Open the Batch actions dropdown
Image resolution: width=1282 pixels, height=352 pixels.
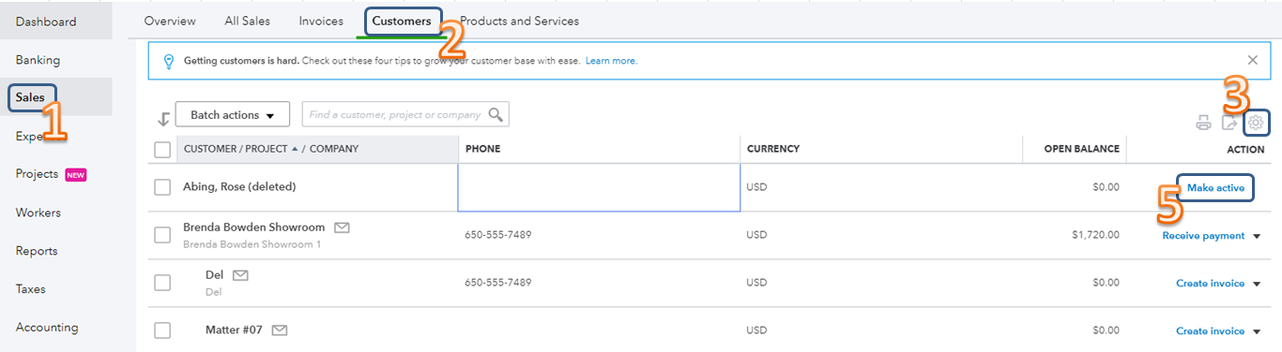coord(233,115)
